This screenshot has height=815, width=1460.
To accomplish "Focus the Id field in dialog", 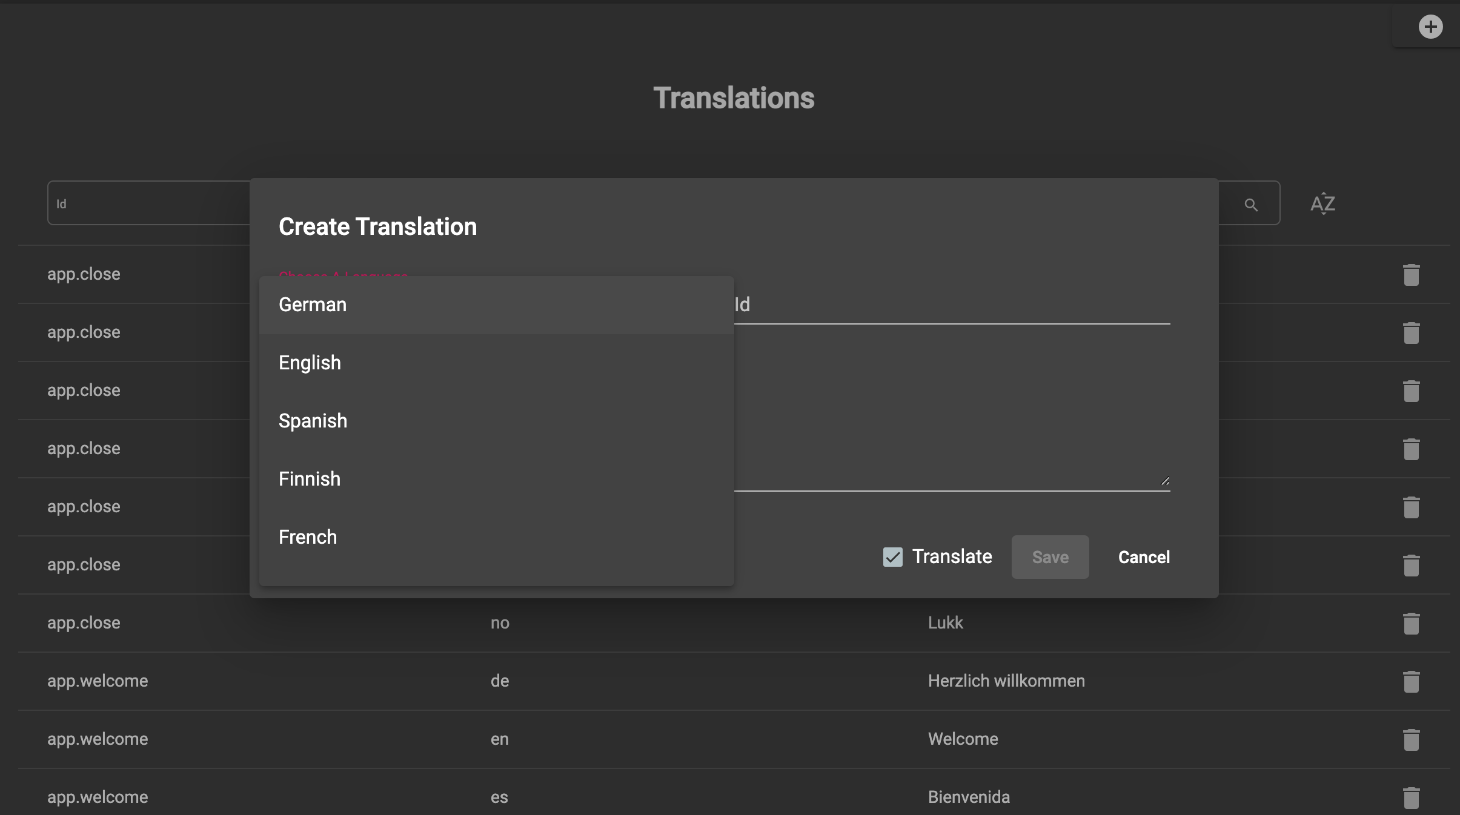I will (951, 305).
